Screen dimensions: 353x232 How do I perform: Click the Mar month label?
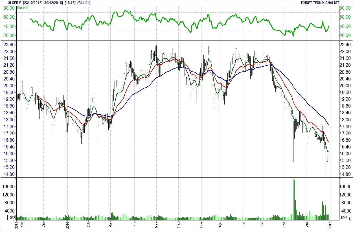[111, 225]
